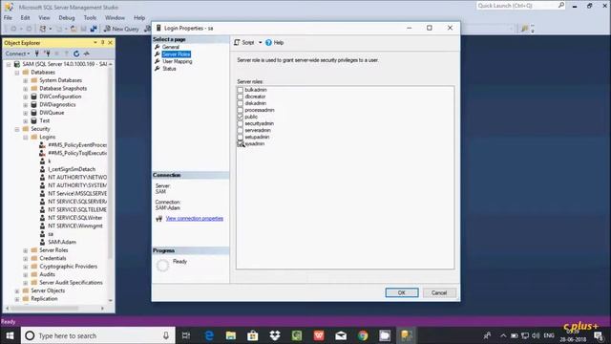Open the Connect dropdown in Object Explorer
The height and width of the screenshot is (344, 611).
coord(17,54)
